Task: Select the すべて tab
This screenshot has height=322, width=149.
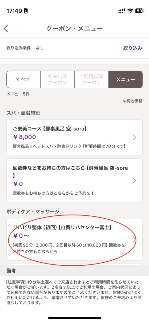Action: click(23, 80)
